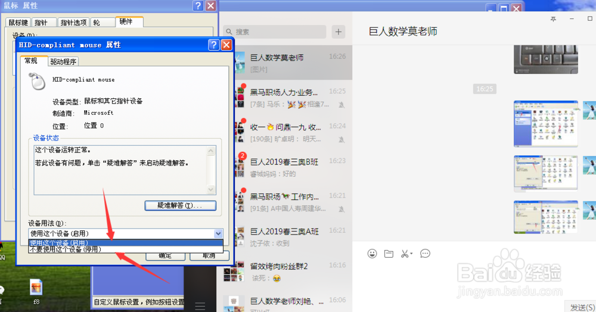
Task: Open first control panel screenshot thumbnail below 16:25
Action: tap(546, 124)
